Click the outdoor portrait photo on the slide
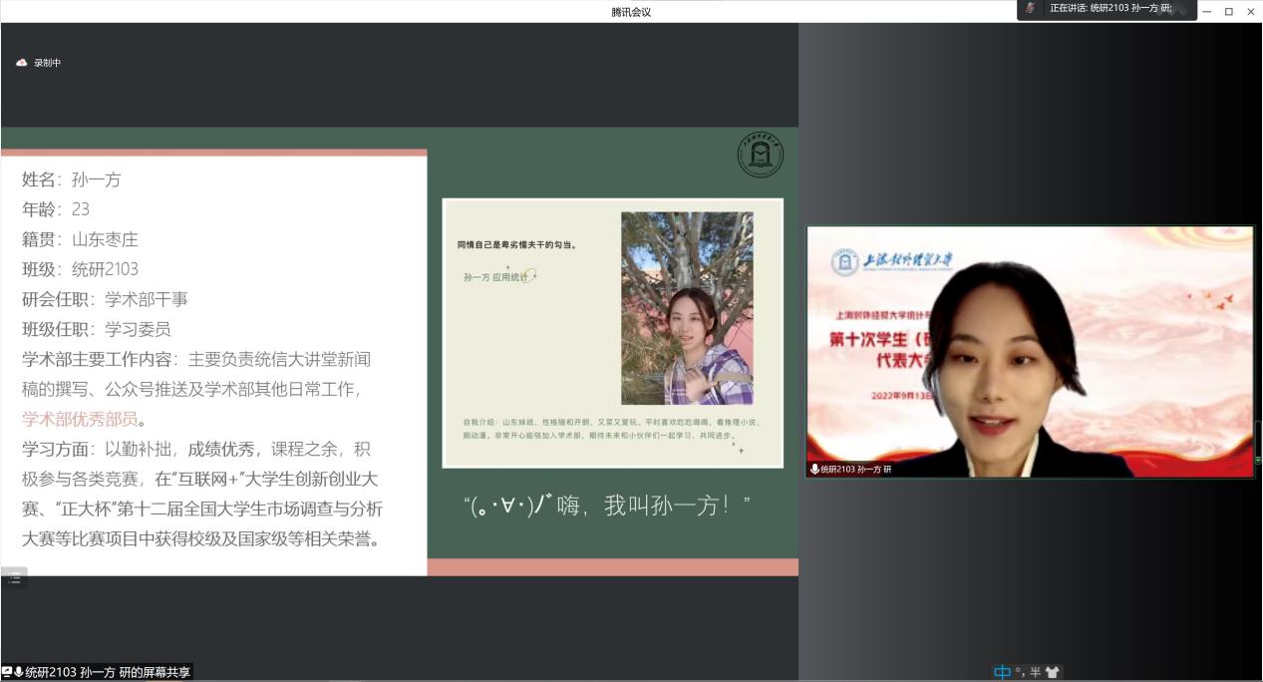The height and width of the screenshot is (682, 1263). click(x=686, y=307)
